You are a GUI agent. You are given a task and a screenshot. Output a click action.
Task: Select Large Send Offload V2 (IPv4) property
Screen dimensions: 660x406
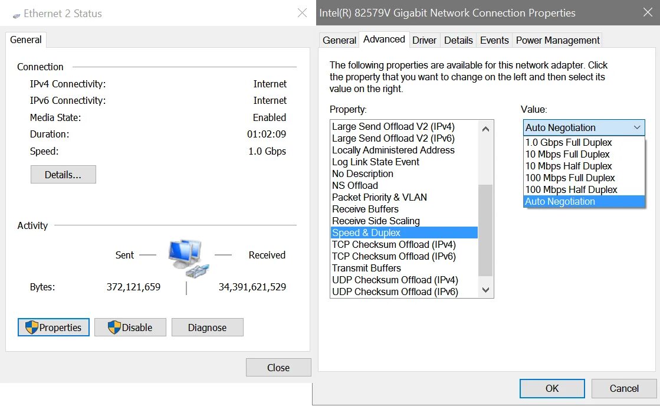click(404, 126)
